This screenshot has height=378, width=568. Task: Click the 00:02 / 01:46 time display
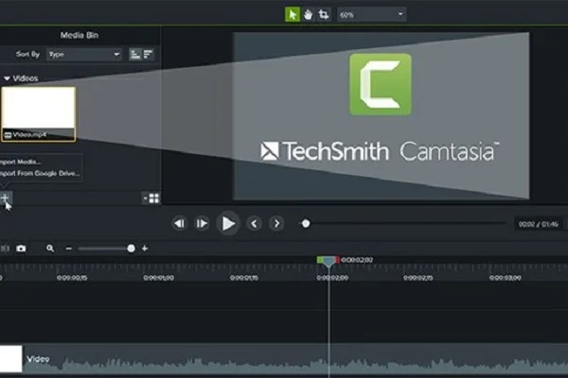pyautogui.click(x=538, y=224)
